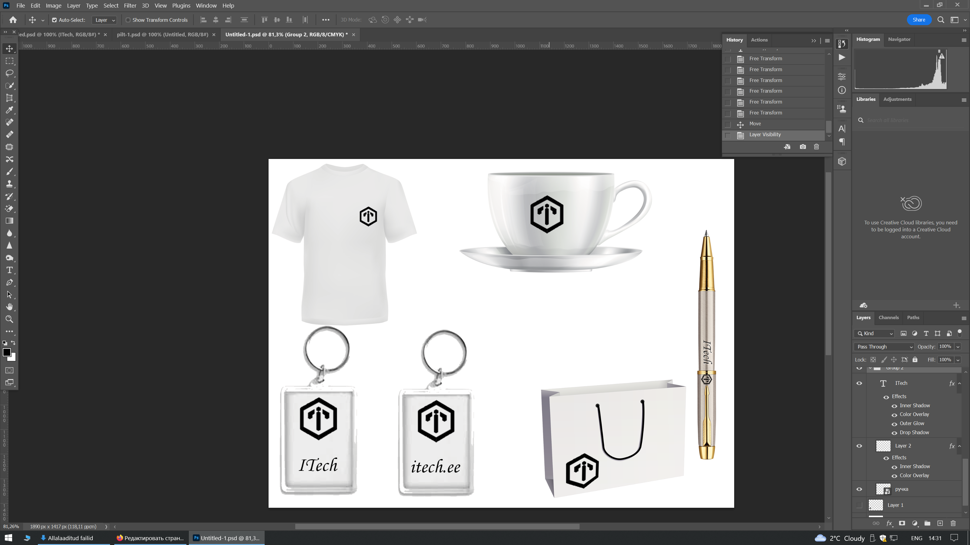Enable Show Transform Controls checkbox
Viewport: 970px width, 545px height.
coord(128,20)
